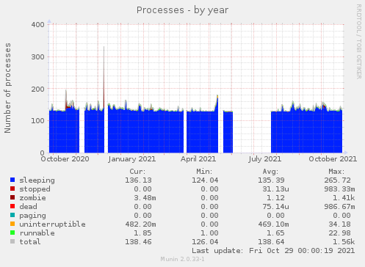365x267 pixels.
Task: Click uninterruptible average value 469.10m
Action: [x=273, y=224]
